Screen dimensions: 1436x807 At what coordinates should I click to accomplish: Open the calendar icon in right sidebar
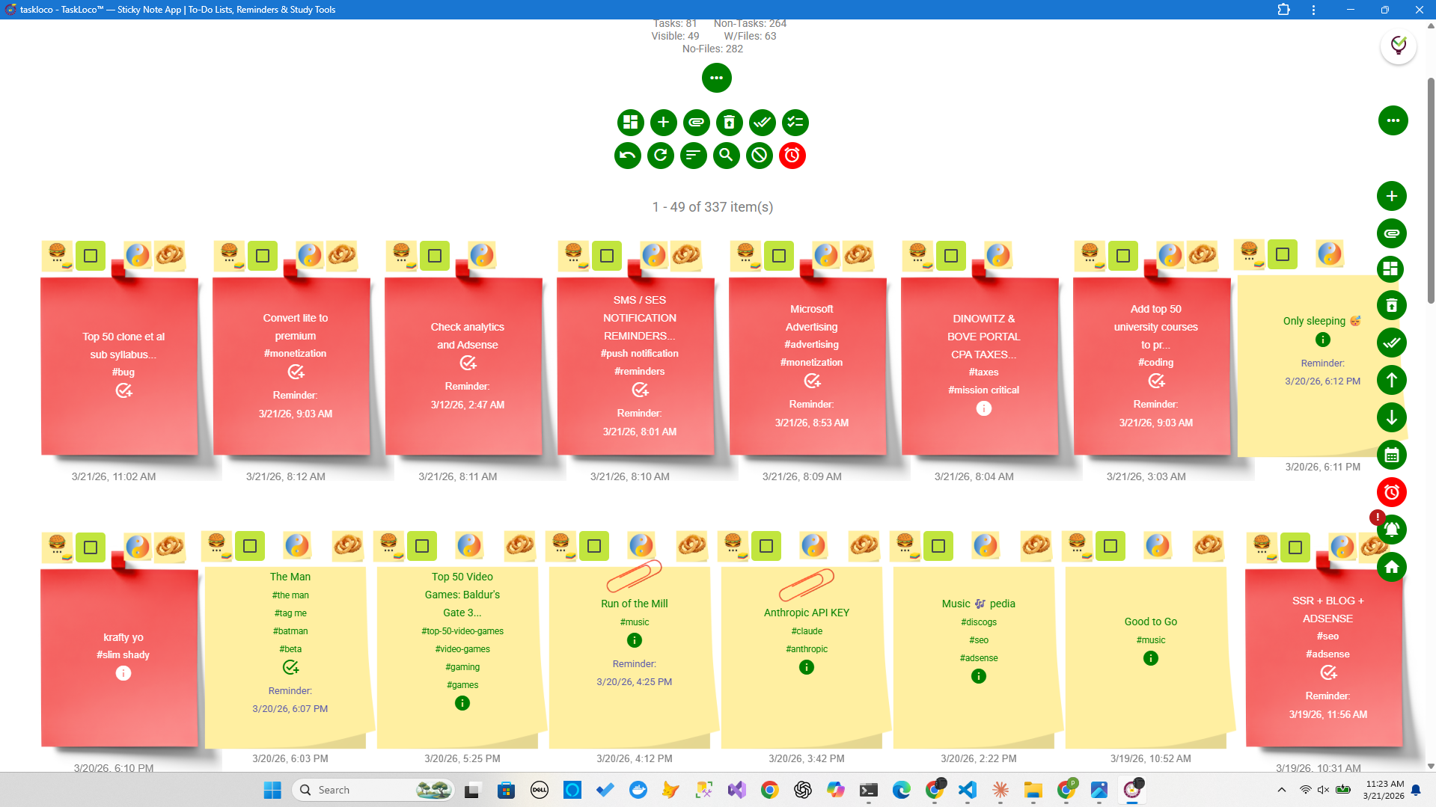(1391, 455)
